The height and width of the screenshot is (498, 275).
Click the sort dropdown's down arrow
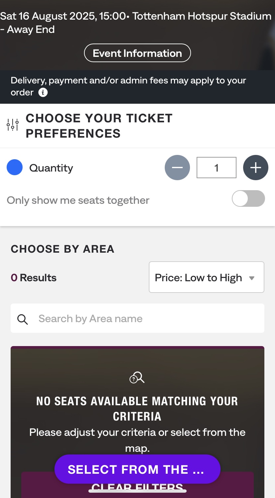click(252, 278)
